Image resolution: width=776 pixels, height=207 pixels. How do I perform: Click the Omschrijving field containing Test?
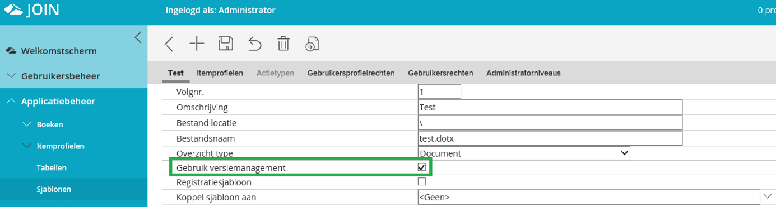point(550,107)
